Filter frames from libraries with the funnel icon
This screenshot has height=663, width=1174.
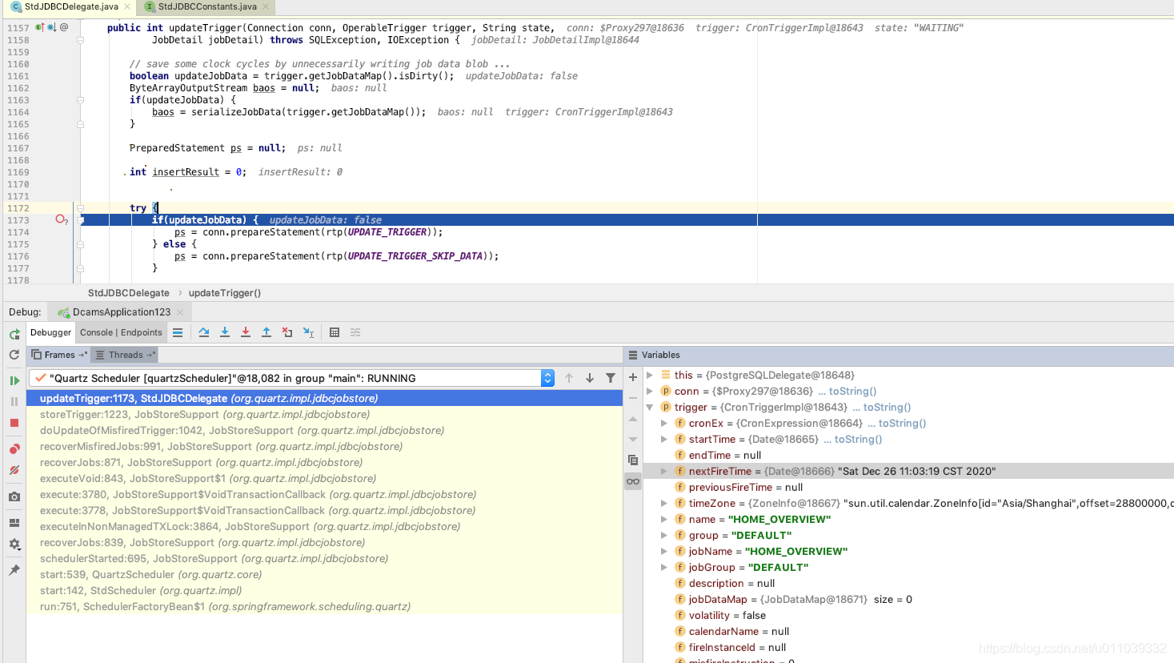click(611, 378)
